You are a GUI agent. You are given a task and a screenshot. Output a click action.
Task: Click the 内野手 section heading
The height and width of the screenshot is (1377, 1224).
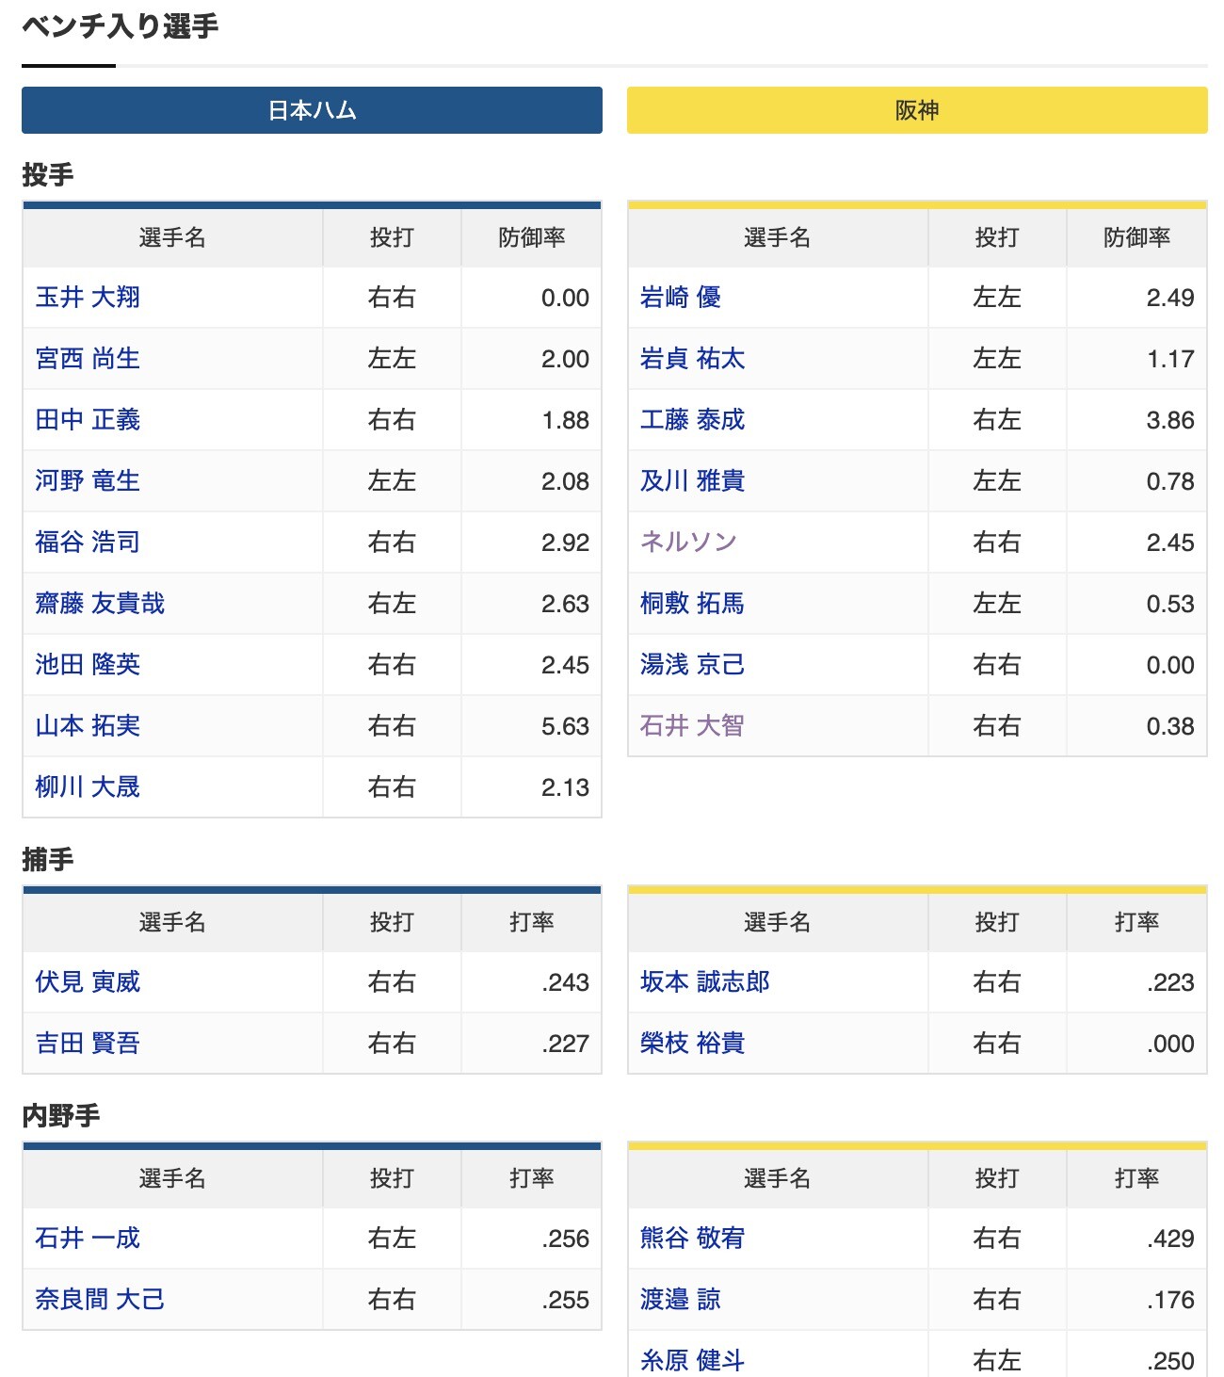pos(61,1116)
